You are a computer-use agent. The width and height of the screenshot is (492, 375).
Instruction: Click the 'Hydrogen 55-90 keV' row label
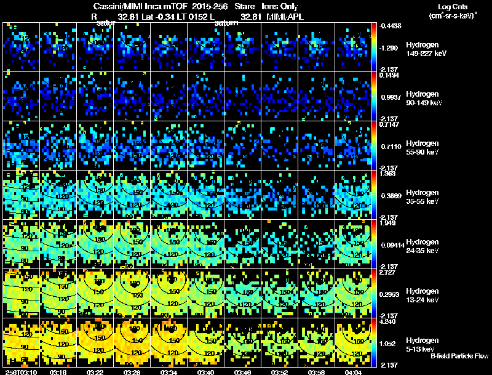[423, 148]
